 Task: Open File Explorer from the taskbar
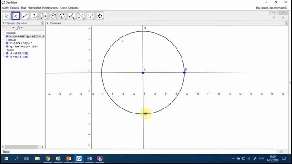37,159
